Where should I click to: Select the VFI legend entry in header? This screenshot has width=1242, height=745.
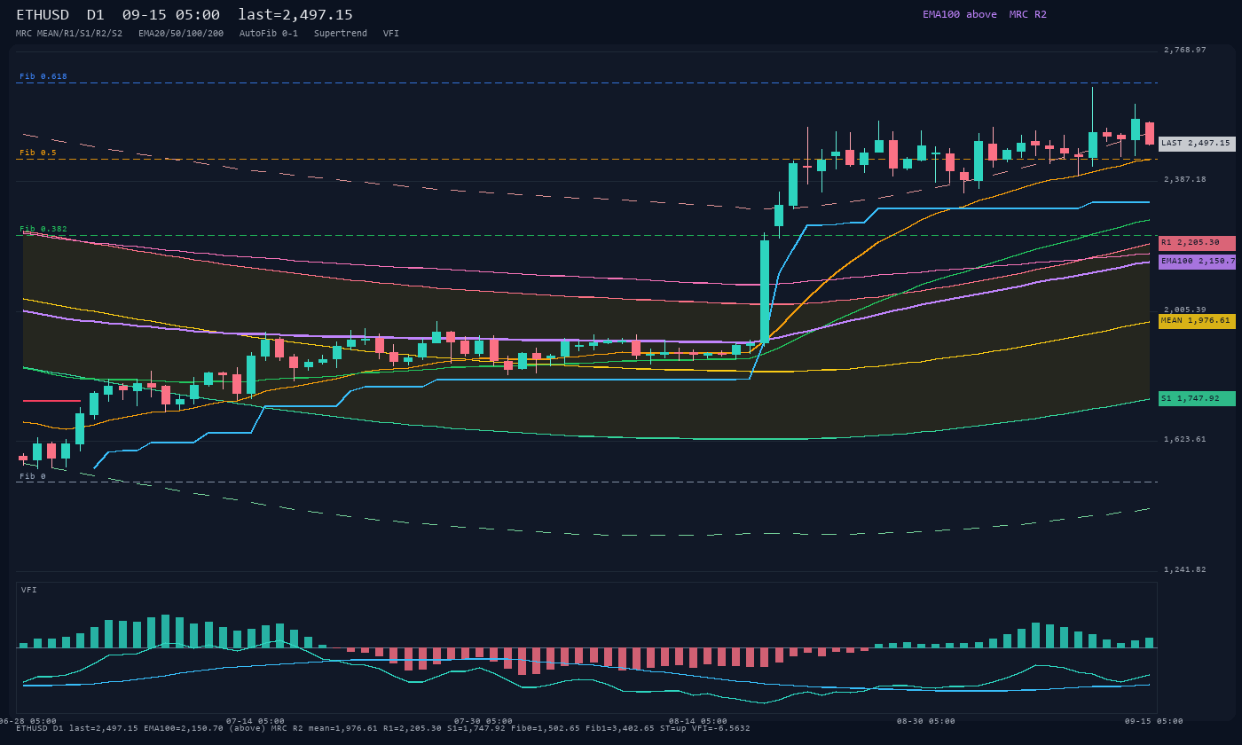point(391,34)
